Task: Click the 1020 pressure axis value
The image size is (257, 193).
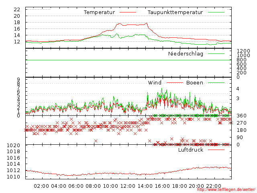Action: coord(13,146)
